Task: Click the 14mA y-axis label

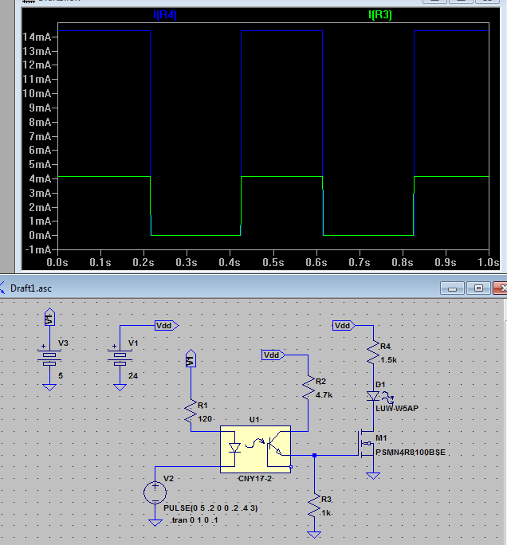Action: 37,37
